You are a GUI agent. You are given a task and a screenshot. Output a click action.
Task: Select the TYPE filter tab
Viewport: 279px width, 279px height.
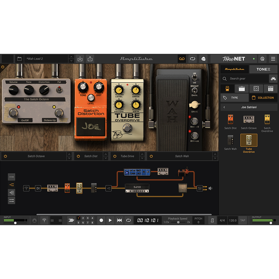click(x=235, y=98)
